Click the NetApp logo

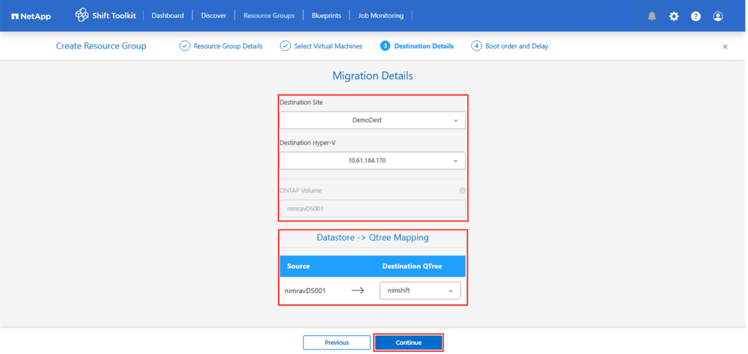[x=31, y=16]
